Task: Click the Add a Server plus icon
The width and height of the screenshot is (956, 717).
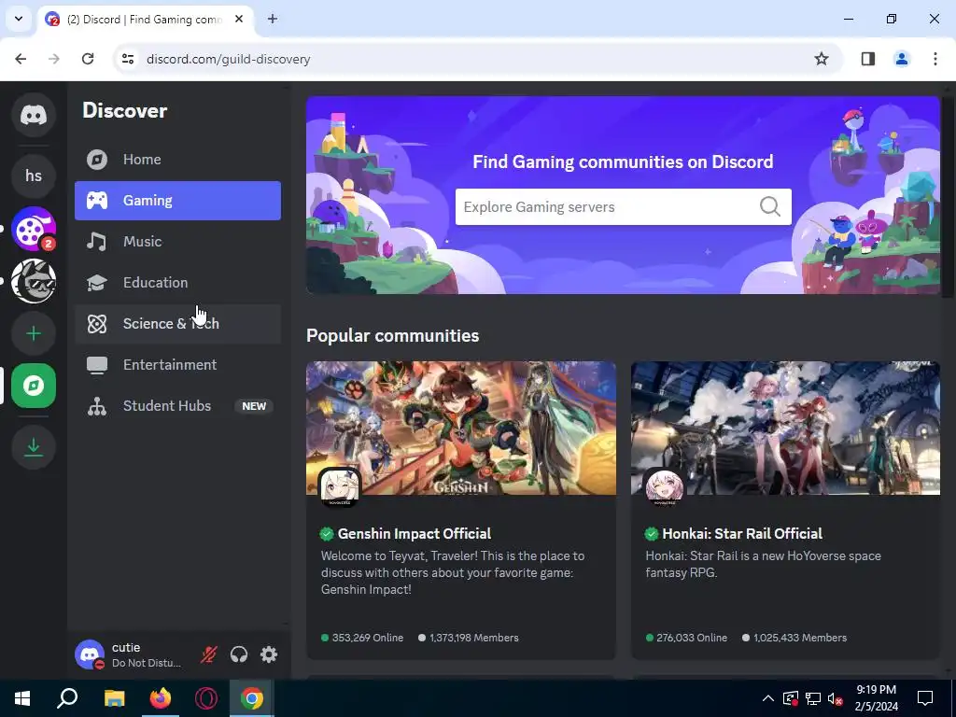Action: 34,333
